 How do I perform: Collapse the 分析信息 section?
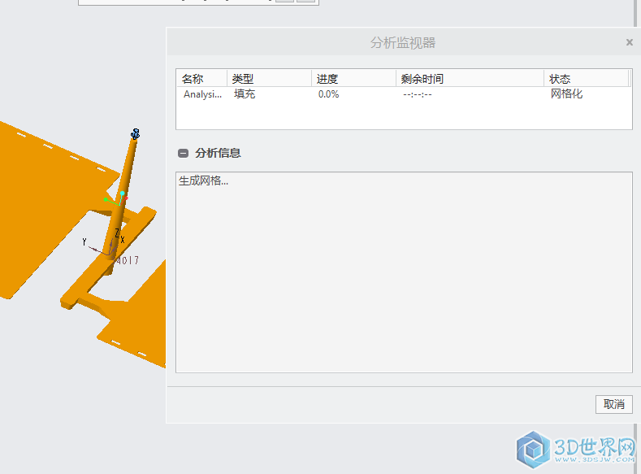[183, 153]
